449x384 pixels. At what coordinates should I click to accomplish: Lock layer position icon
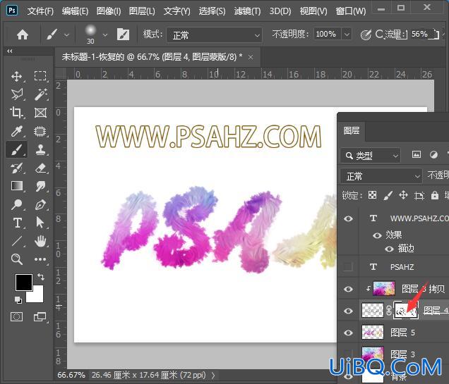coord(403,195)
